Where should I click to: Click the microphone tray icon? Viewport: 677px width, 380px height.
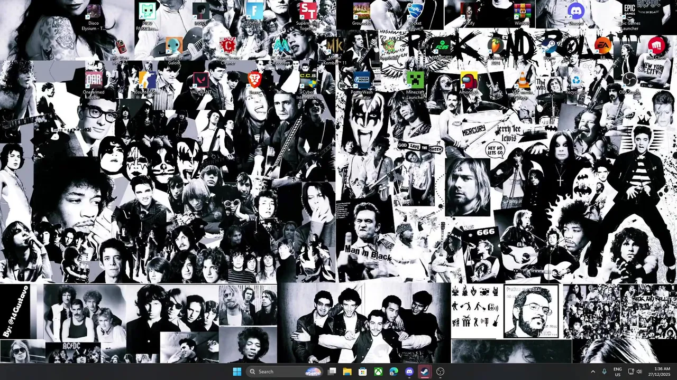tap(604, 372)
